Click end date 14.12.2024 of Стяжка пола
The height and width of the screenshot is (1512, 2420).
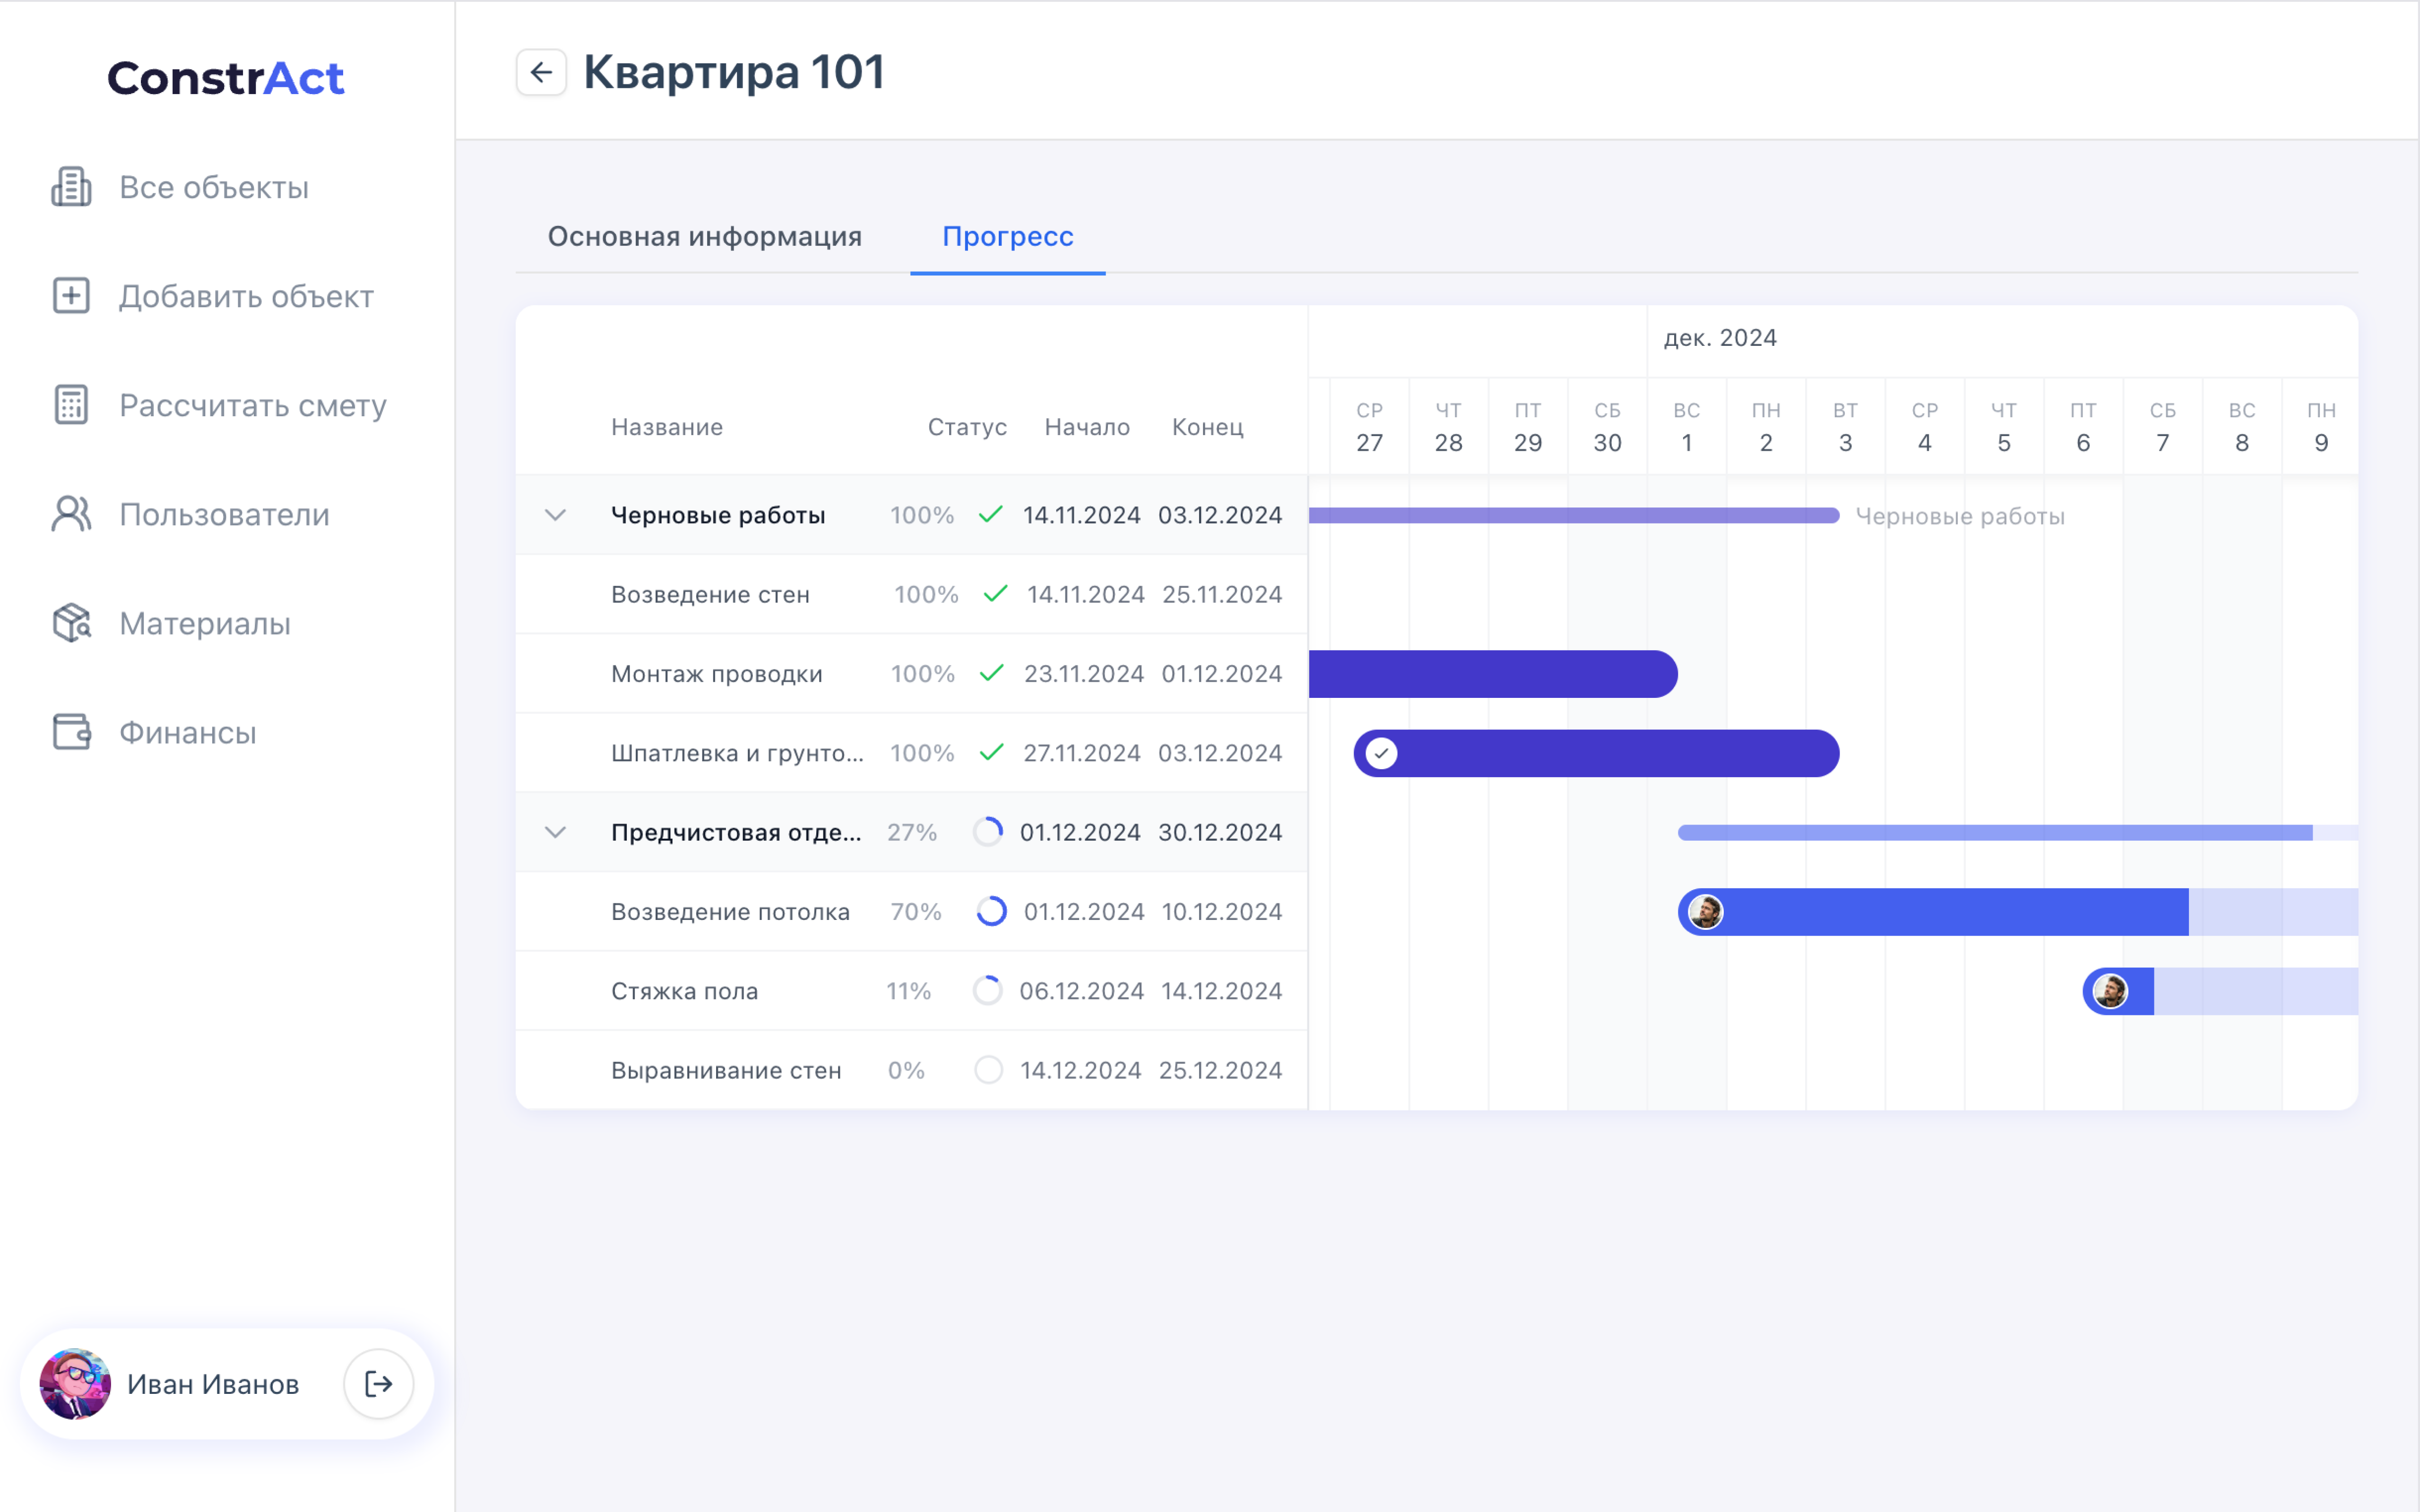click(1221, 991)
